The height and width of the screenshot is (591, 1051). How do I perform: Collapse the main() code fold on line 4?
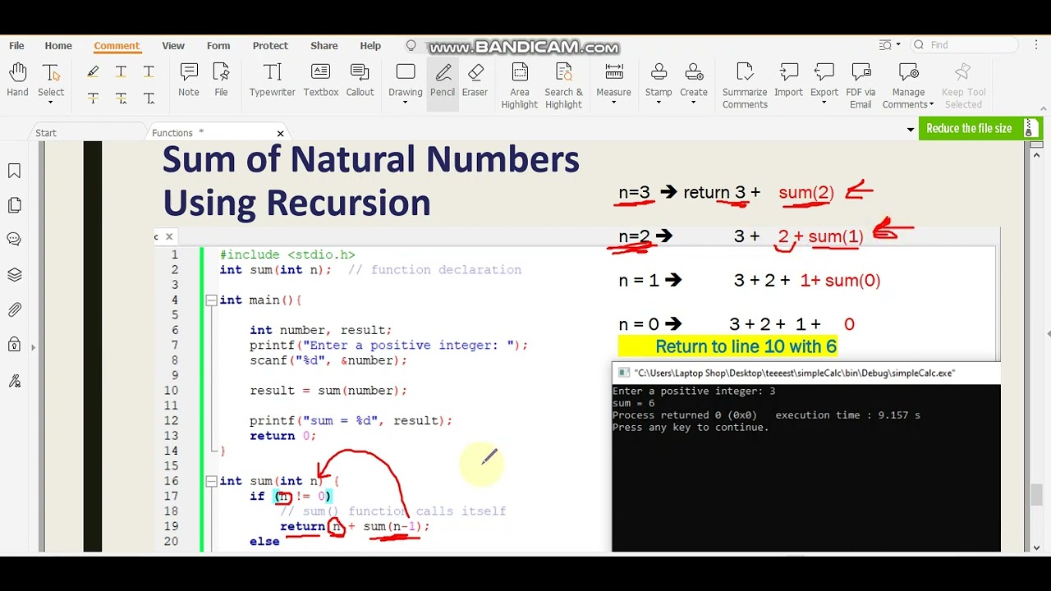coord(211,300)
